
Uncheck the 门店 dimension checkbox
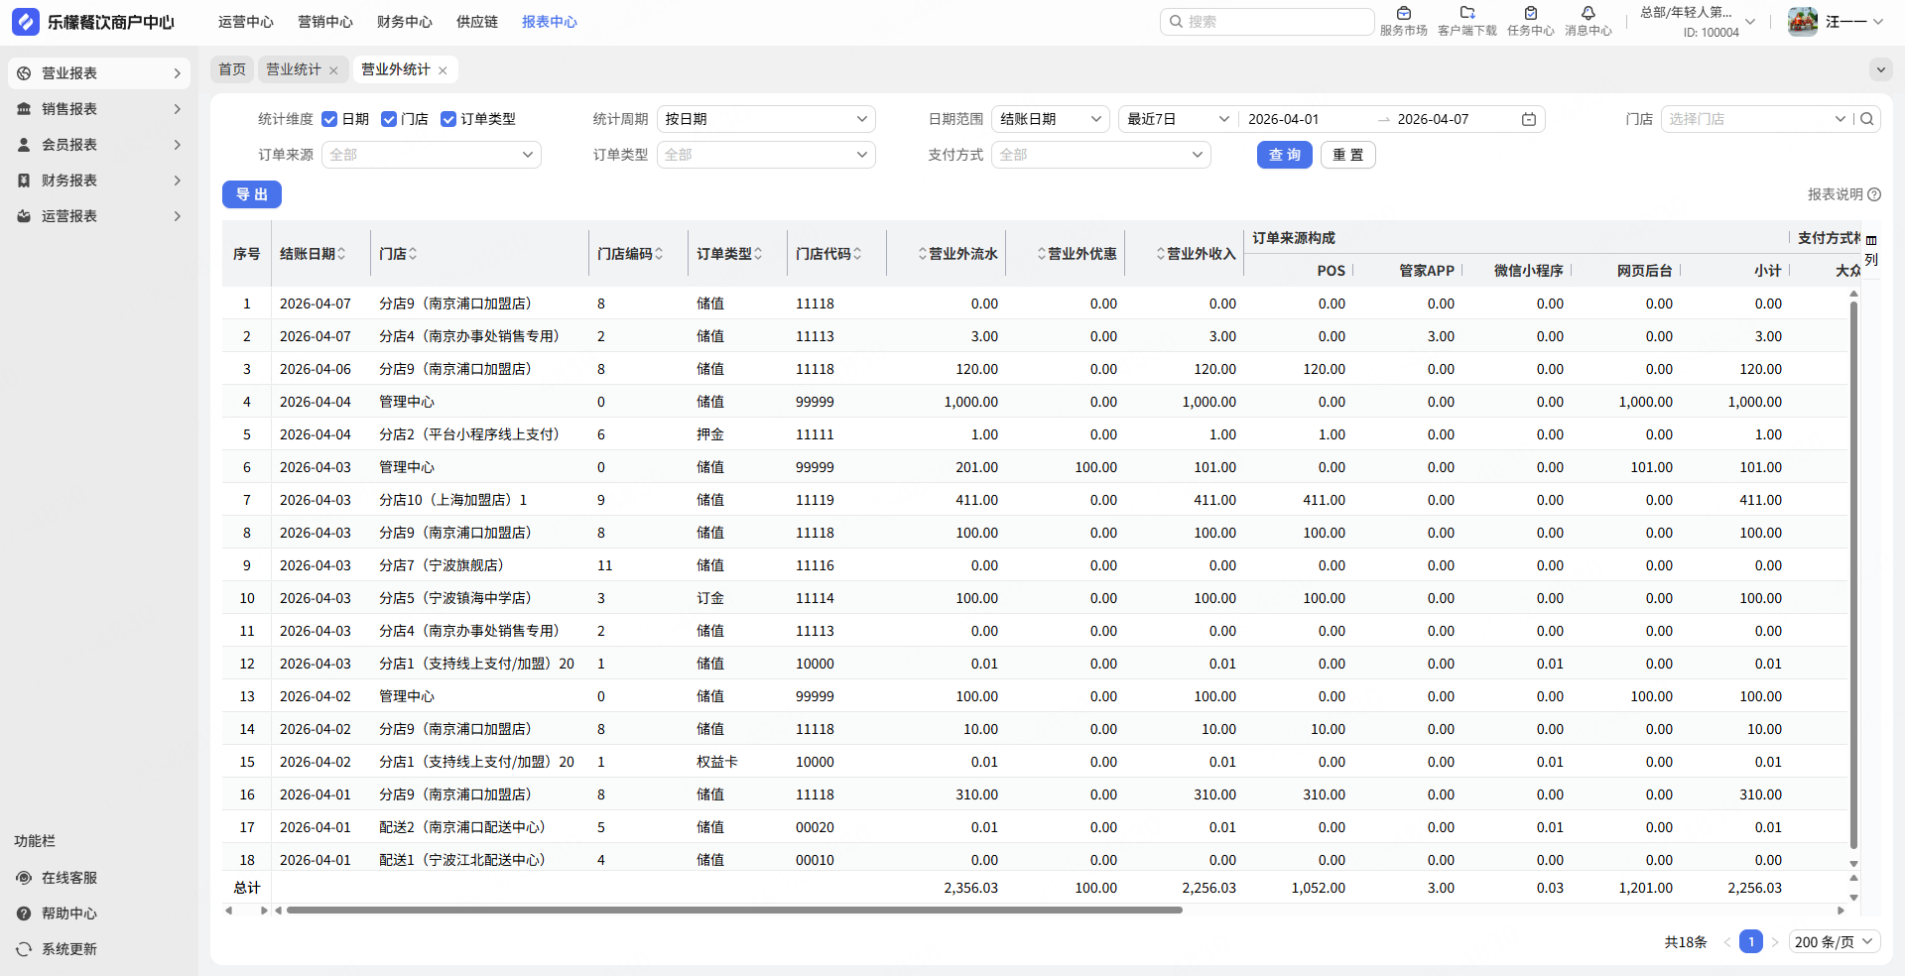(x=389, y=119)
